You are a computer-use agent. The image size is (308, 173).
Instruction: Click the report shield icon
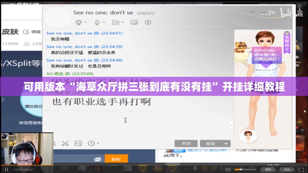(148, 22)
